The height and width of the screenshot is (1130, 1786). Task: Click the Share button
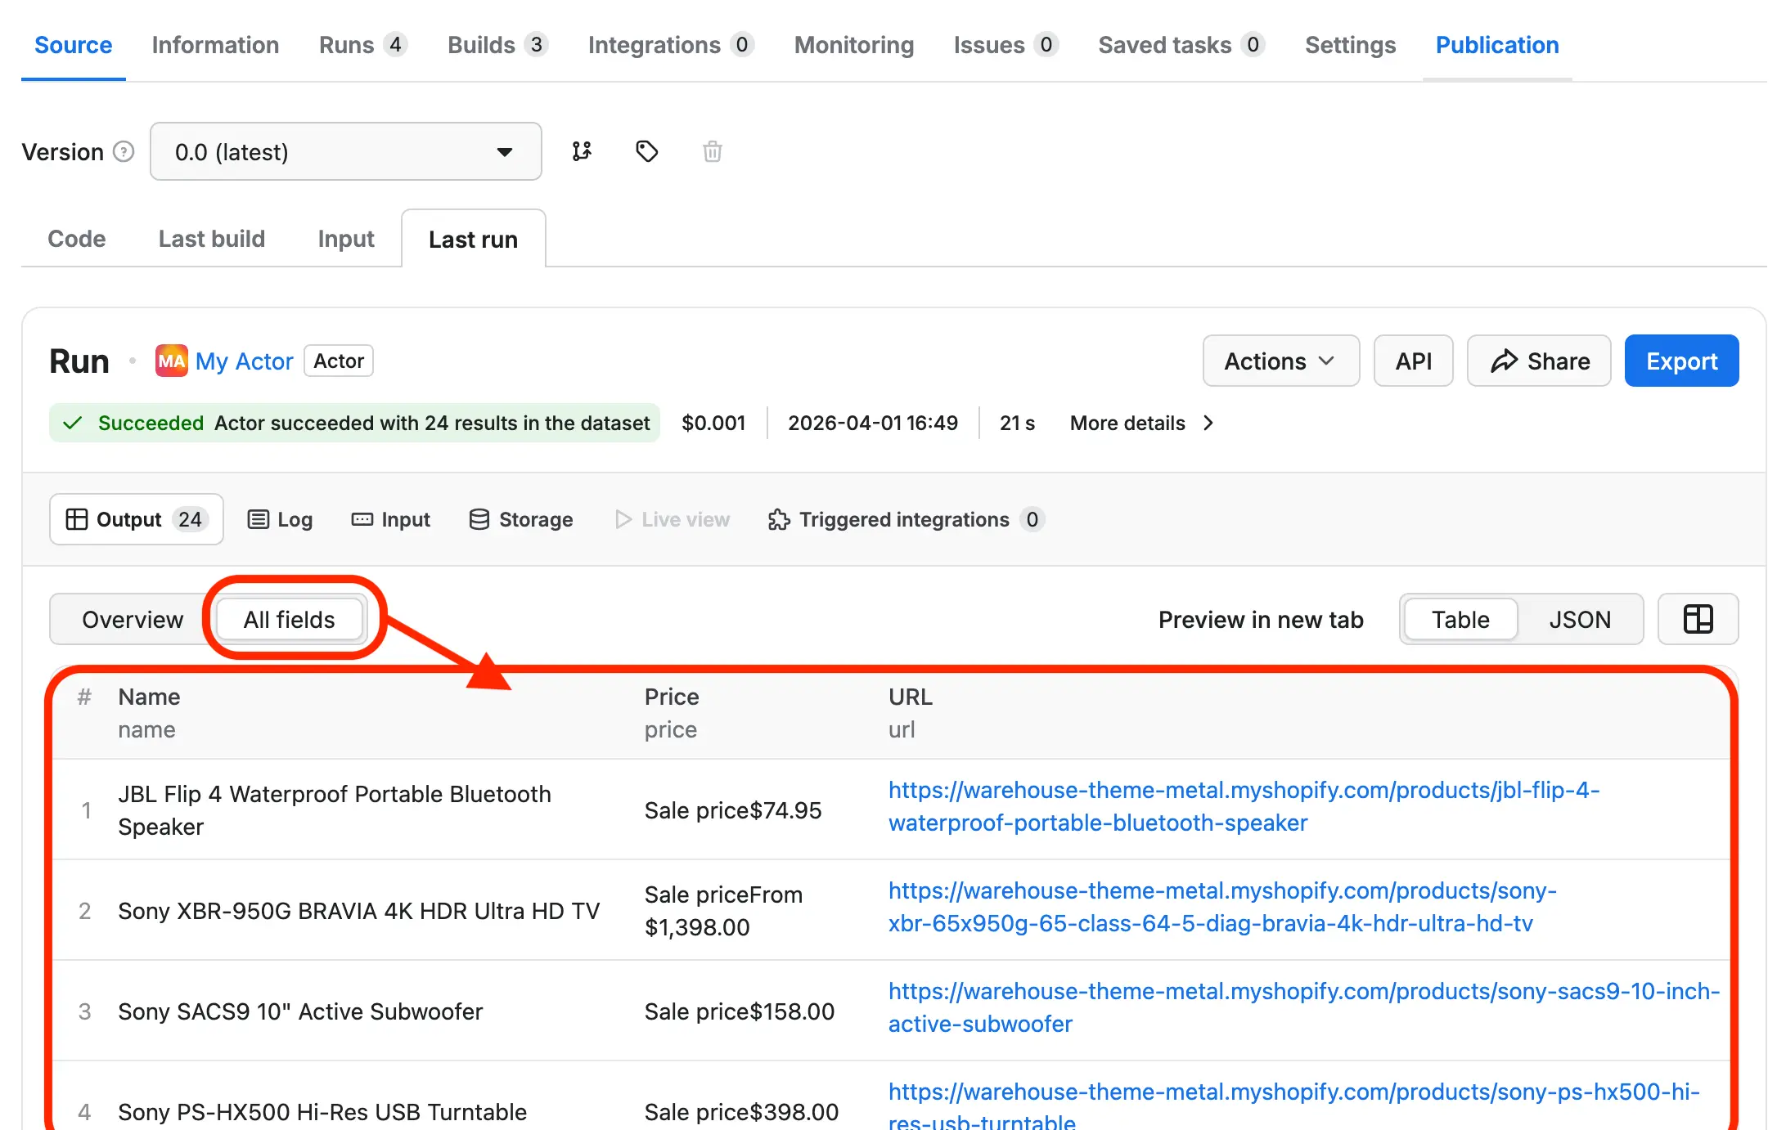point(1539,361)
